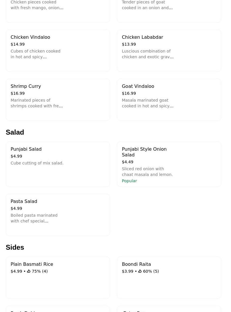Open the Chicken Vindaloo menu item

pos(58,51)
